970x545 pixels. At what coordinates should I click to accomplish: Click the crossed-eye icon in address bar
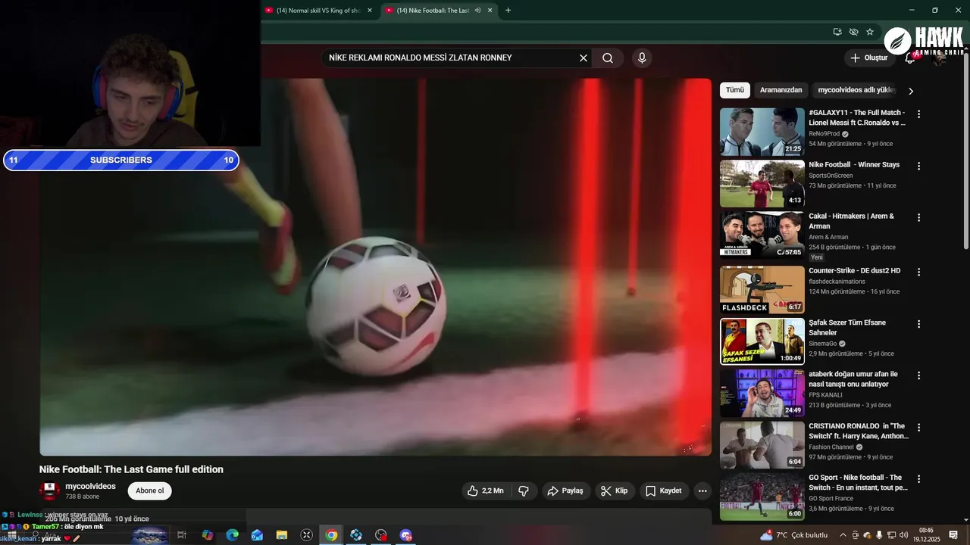853,32
